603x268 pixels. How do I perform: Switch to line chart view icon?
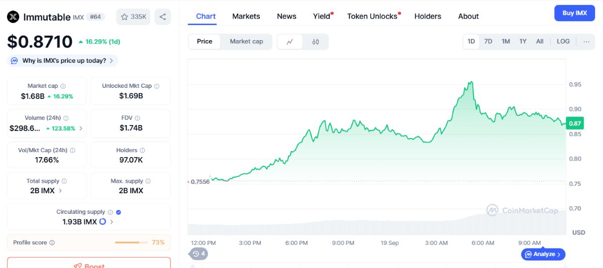tap(290, 42)
